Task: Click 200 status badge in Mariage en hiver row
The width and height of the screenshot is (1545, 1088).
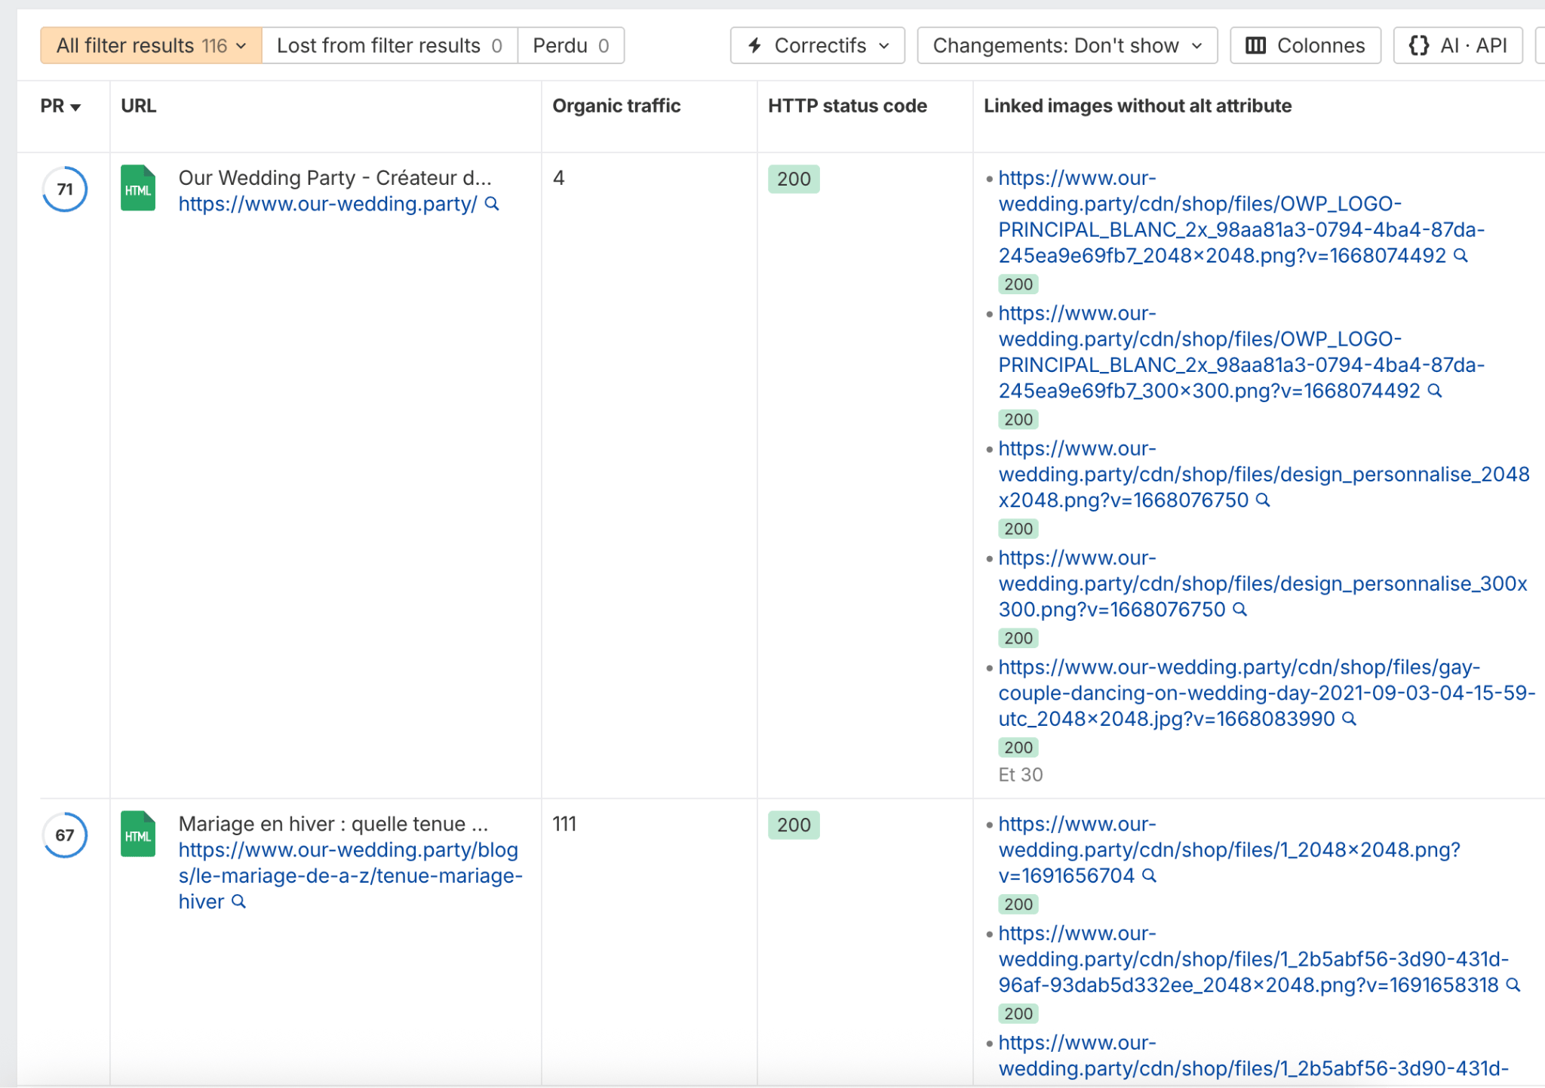Action: pyautogui.click(x=794, y=825)
